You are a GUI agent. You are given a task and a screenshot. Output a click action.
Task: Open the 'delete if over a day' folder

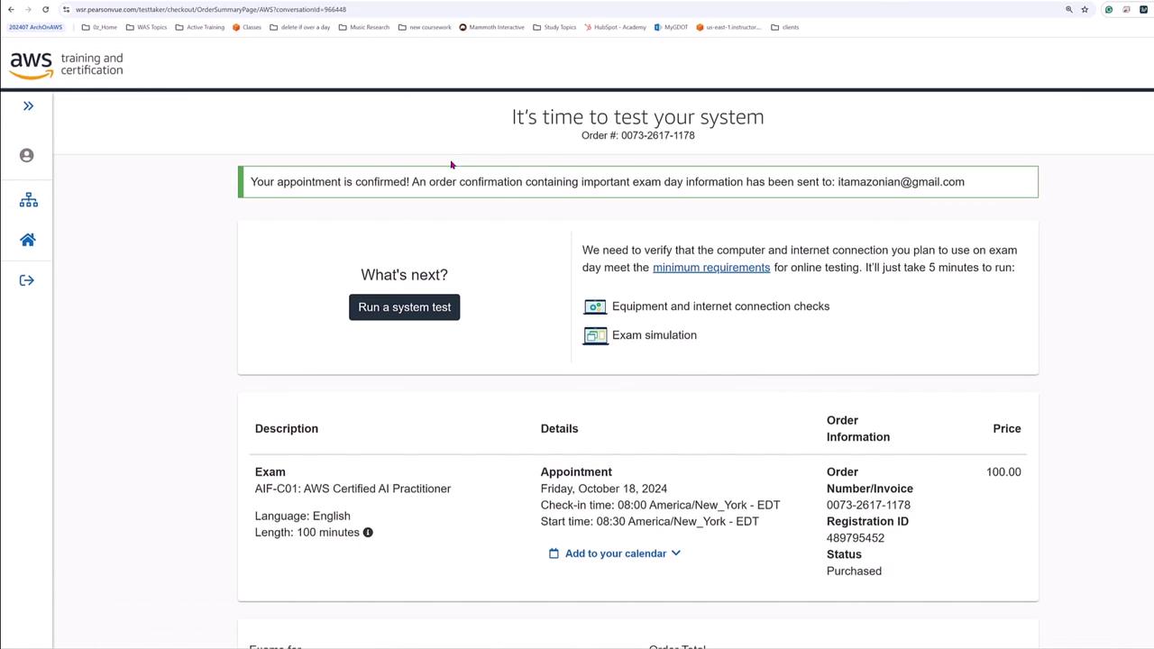300,27
